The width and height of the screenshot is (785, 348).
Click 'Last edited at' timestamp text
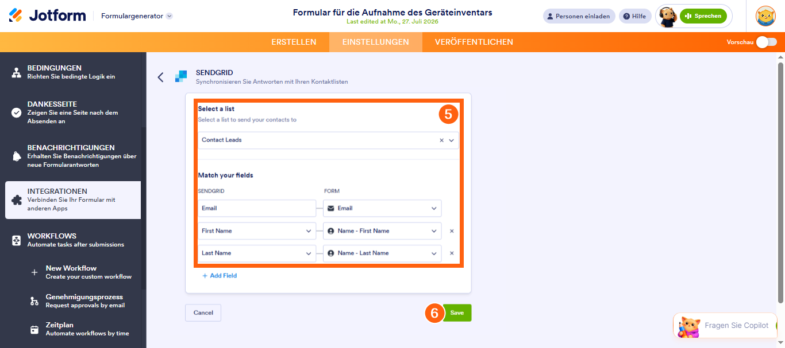pos(392,22)
